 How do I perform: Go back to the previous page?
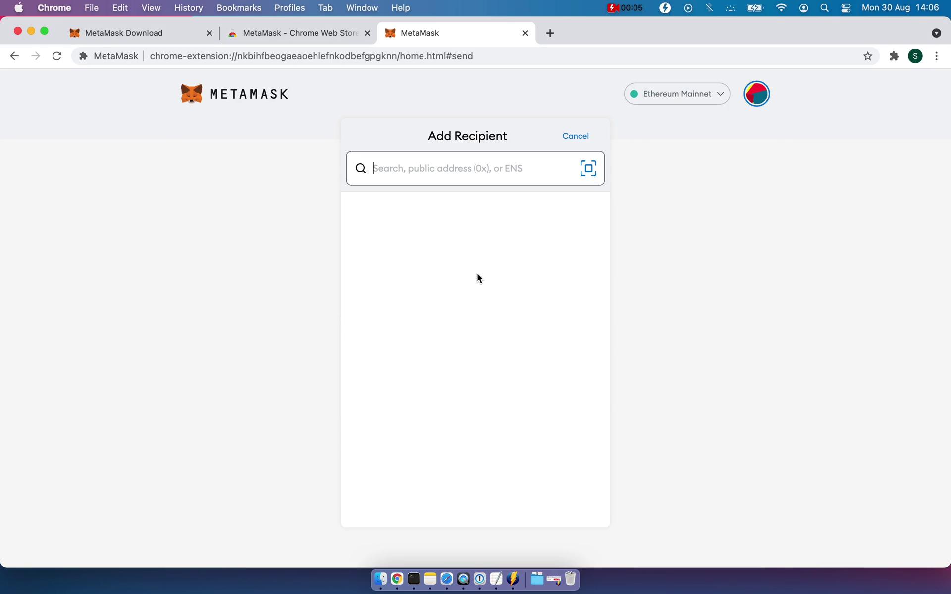coord(14,56)
